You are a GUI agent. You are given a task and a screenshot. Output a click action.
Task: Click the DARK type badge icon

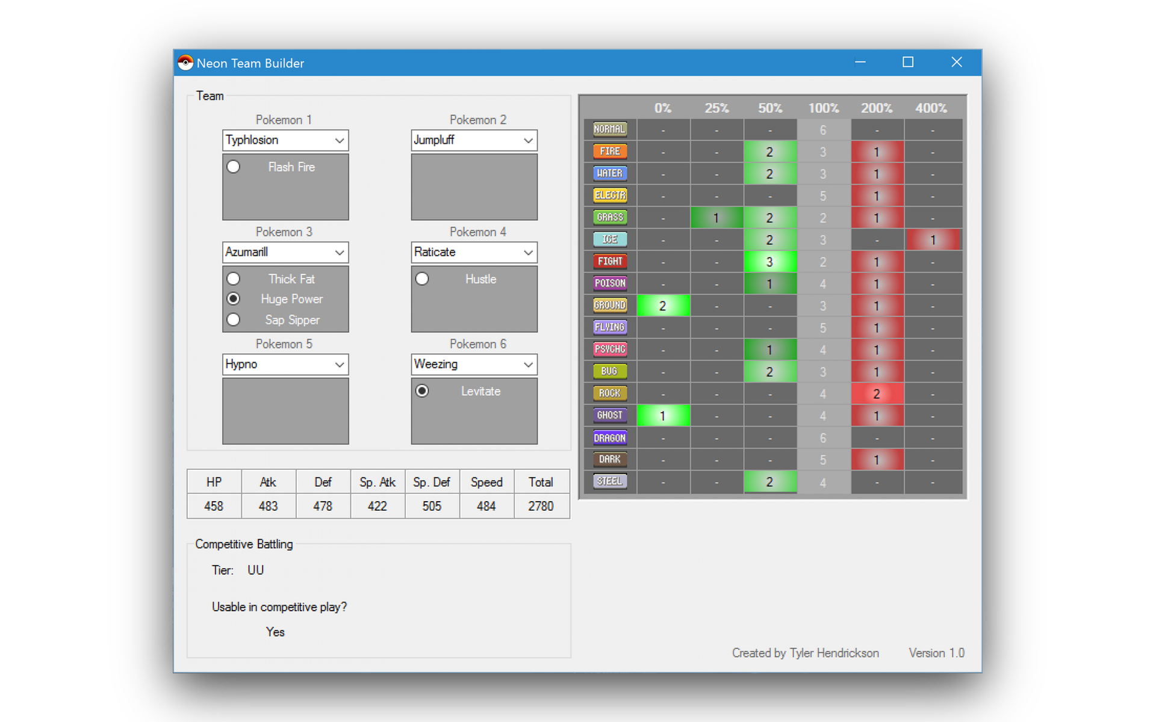(610, 460)
